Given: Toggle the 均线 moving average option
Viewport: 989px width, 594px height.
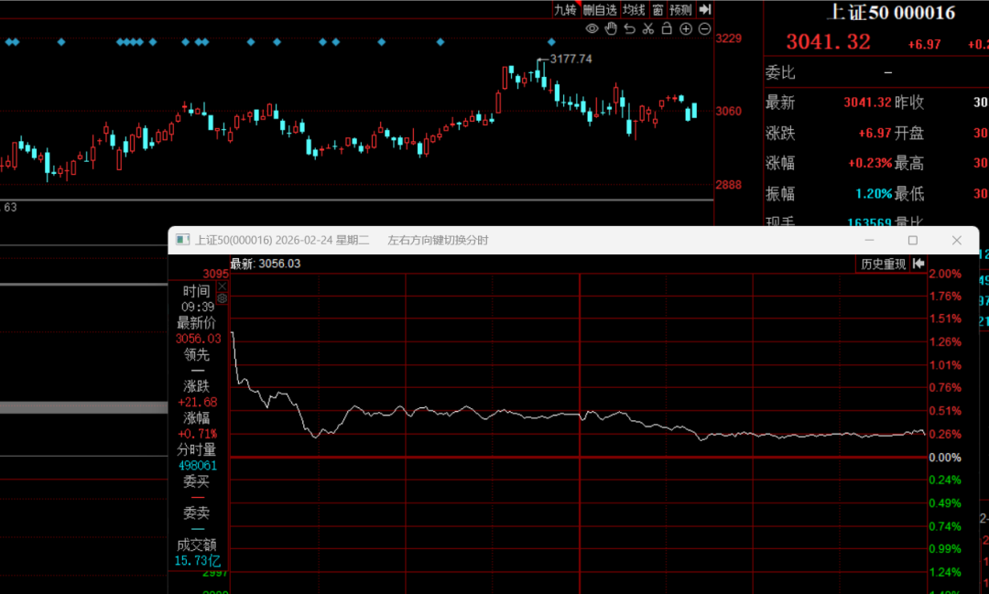Looking at the screenshot, I should (x=634, y=9).
